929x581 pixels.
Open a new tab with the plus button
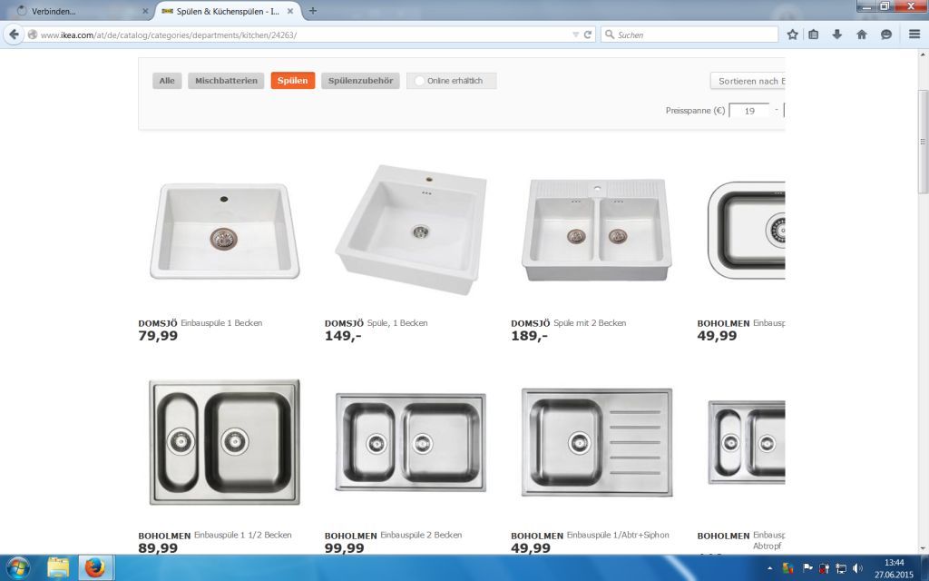[x=313, y=11]
